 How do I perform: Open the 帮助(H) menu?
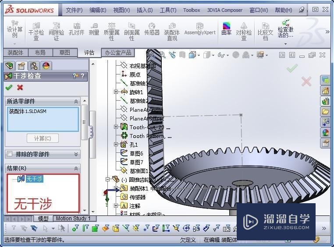pyautogui.click(x=283, y=10)
